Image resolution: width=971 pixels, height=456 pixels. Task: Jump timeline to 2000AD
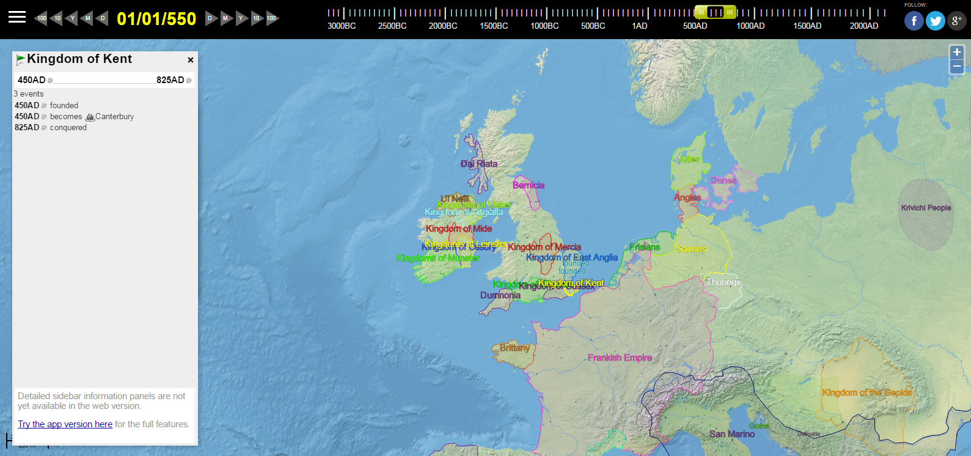(x=864, y=26)
